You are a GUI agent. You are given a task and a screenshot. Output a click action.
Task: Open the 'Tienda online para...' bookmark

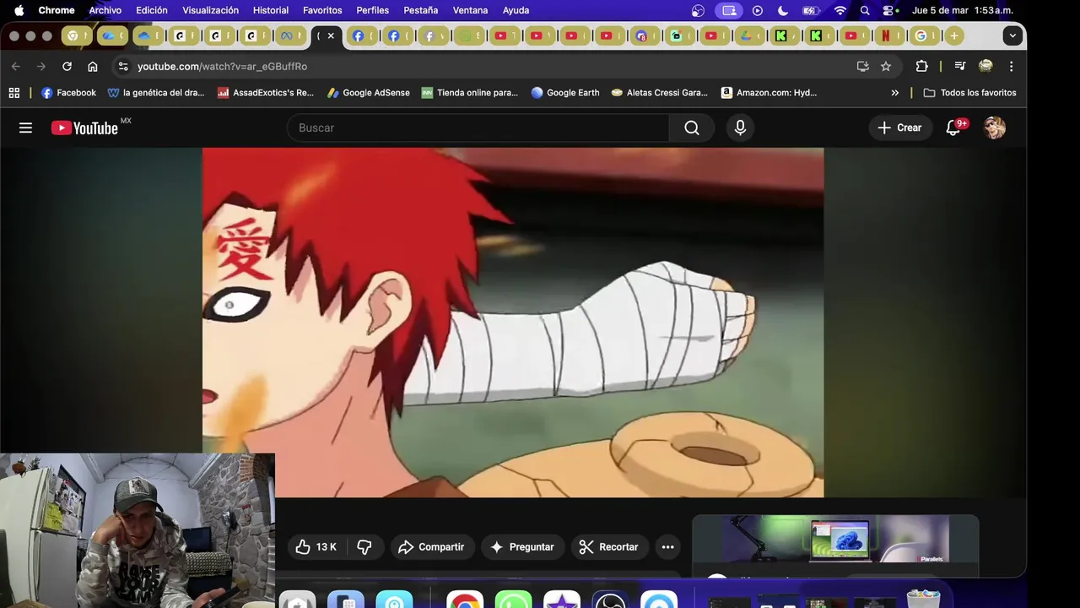(469, 93)
